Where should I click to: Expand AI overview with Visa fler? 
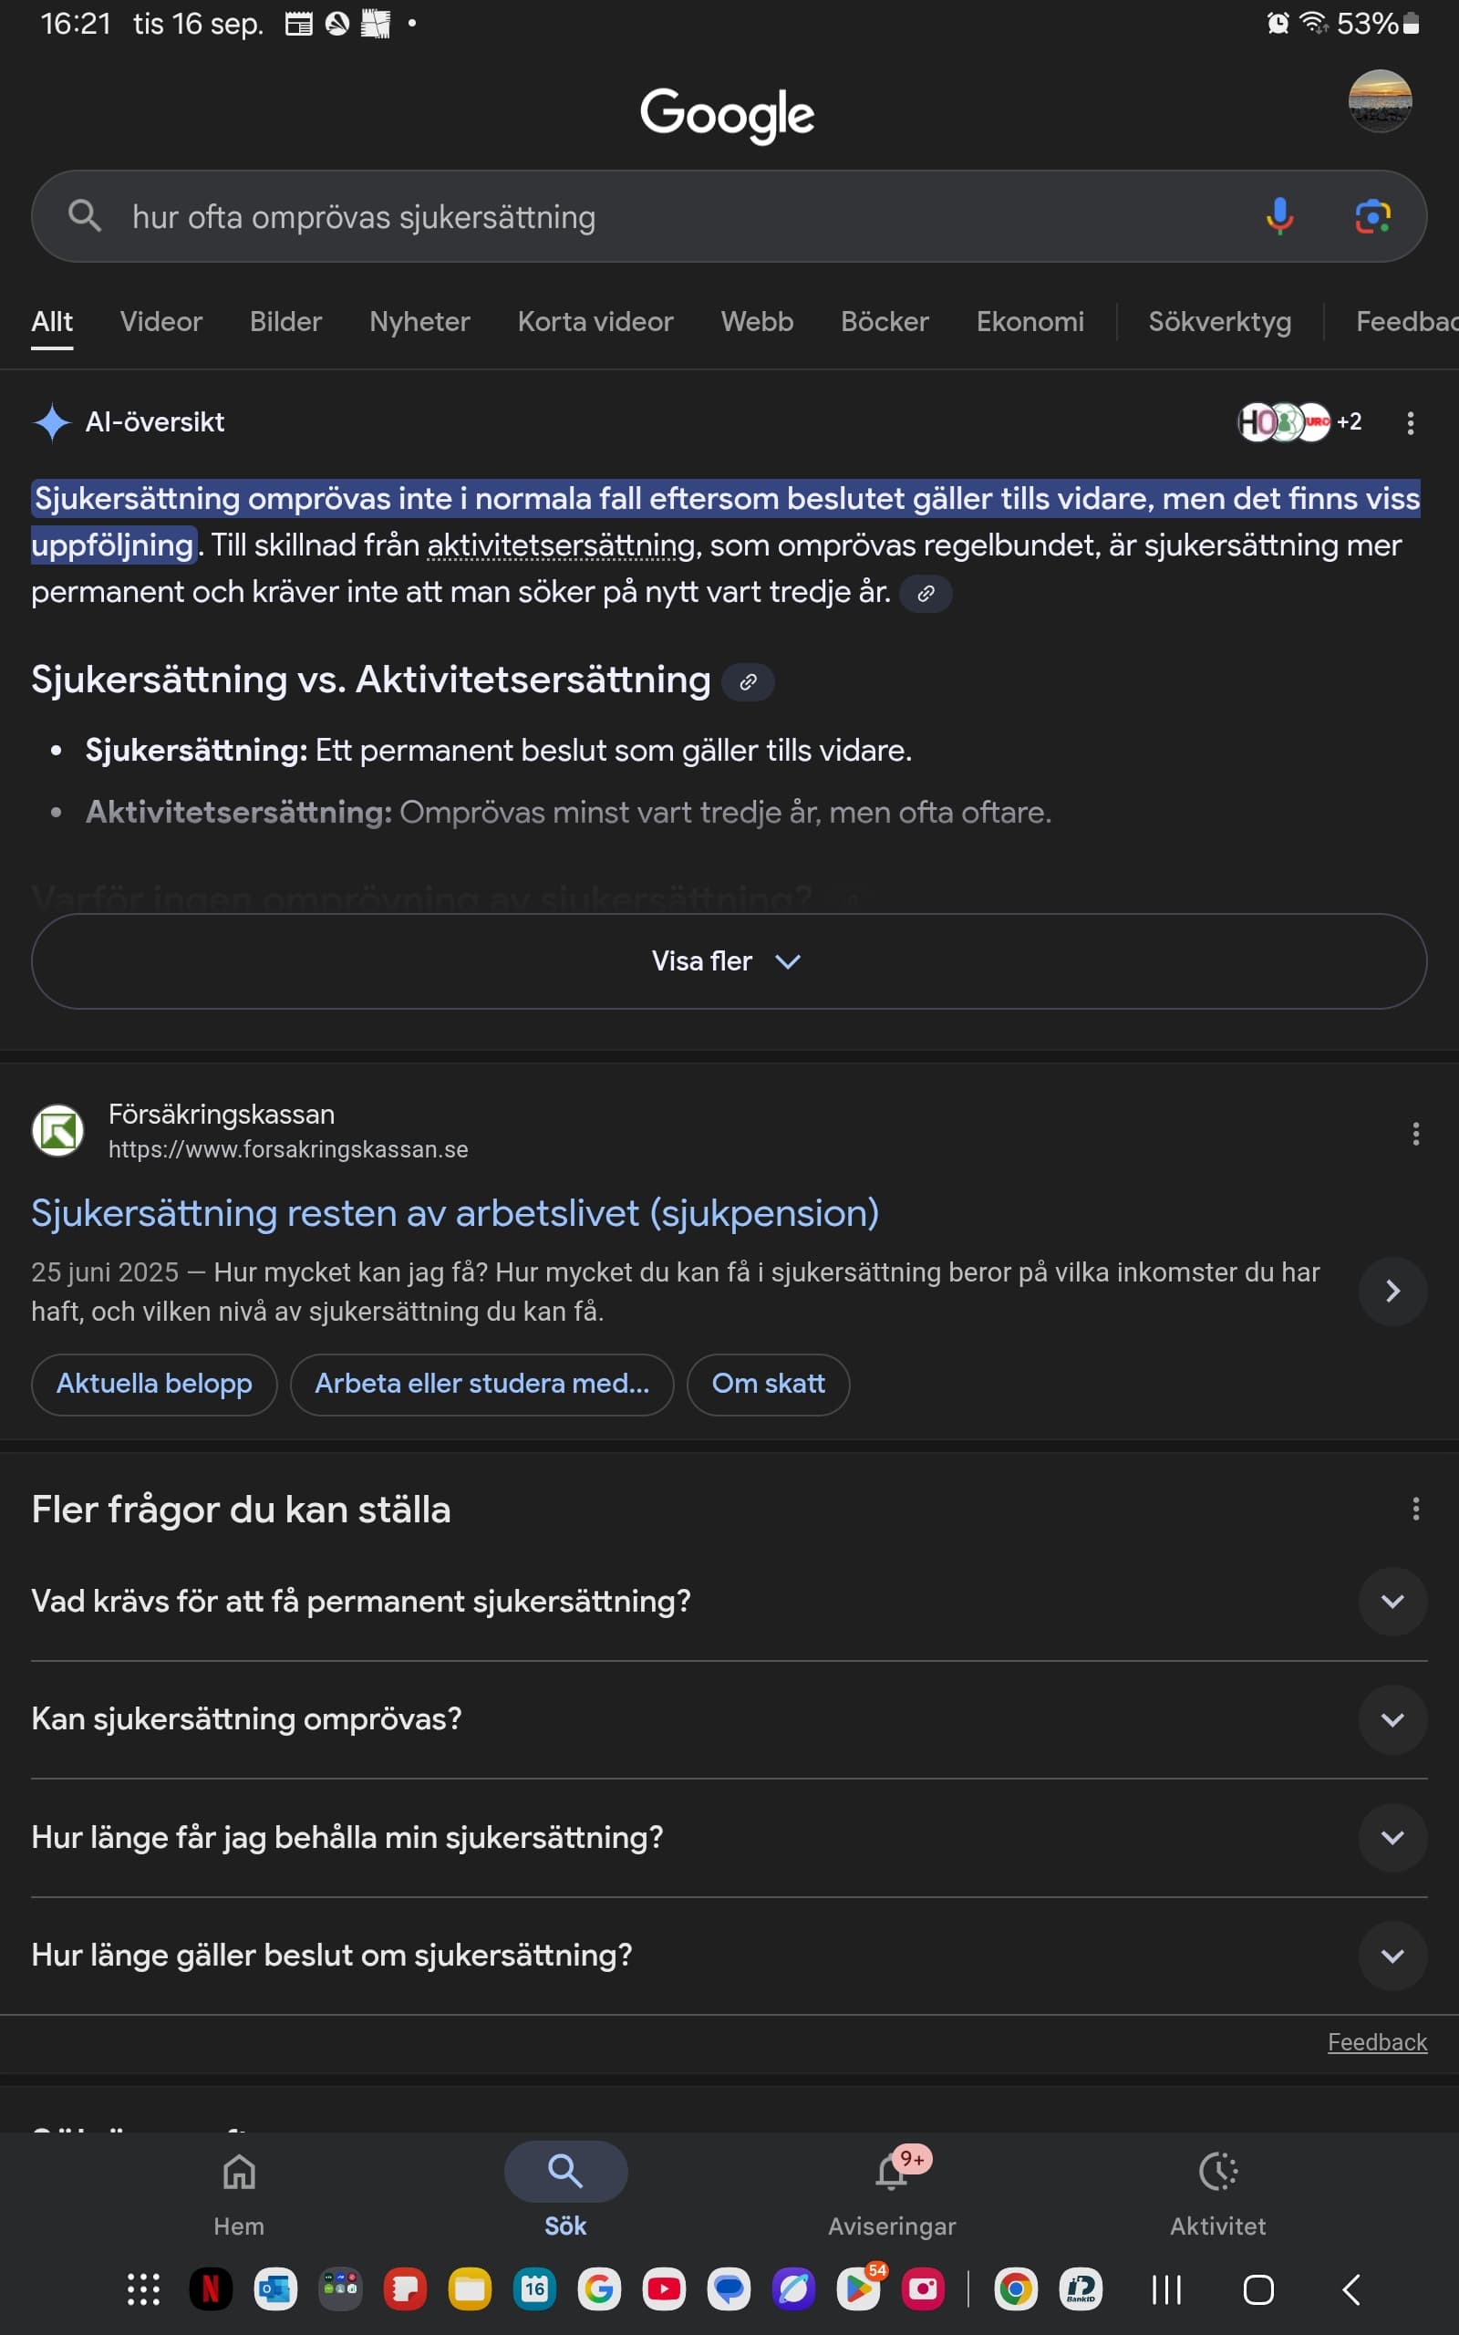click(729, 961)
